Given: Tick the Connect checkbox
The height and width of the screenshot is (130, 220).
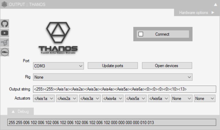Looking at the screenshot, I should [x=141, y=34].
